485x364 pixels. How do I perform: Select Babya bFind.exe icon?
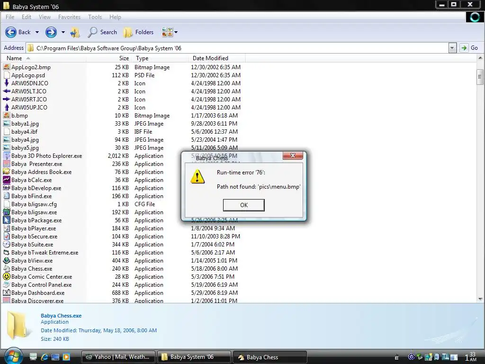[x=7, y=196]
